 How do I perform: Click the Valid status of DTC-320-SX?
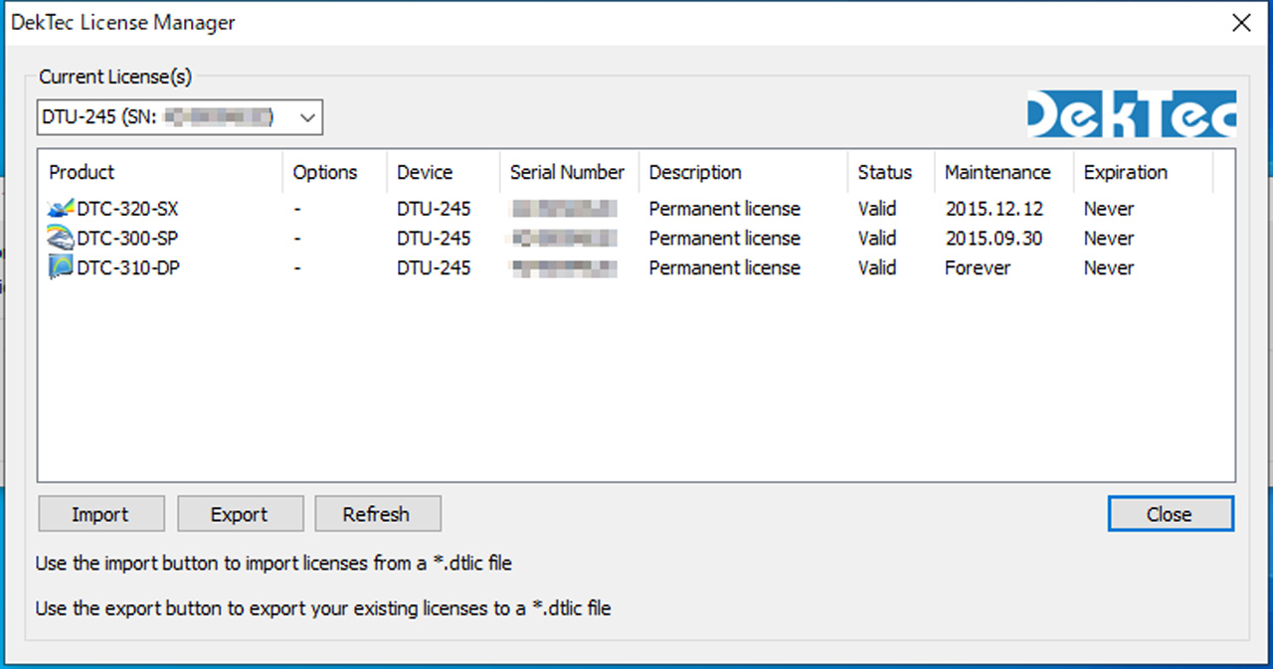(x=877, y=209)
